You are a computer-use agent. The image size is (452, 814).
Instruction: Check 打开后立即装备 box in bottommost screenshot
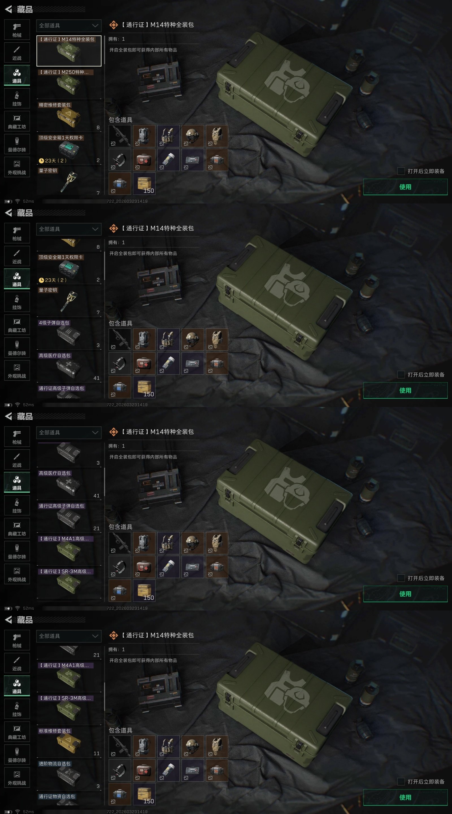[x=401, y=781]
